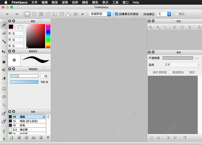Click the transparent color swatch
The image size is (202, 145).
point(20,27)
